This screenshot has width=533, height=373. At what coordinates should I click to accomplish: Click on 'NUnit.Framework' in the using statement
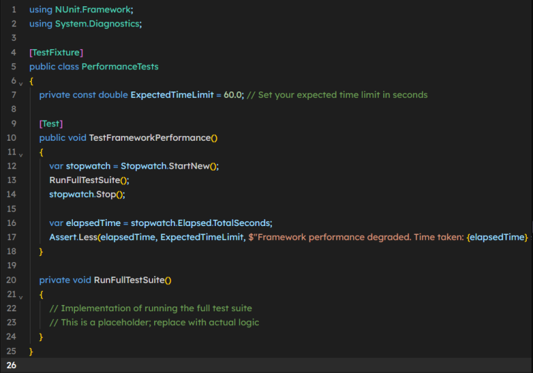tap(93, 10)
